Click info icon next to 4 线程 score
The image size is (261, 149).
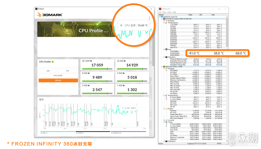click(124, 73)
